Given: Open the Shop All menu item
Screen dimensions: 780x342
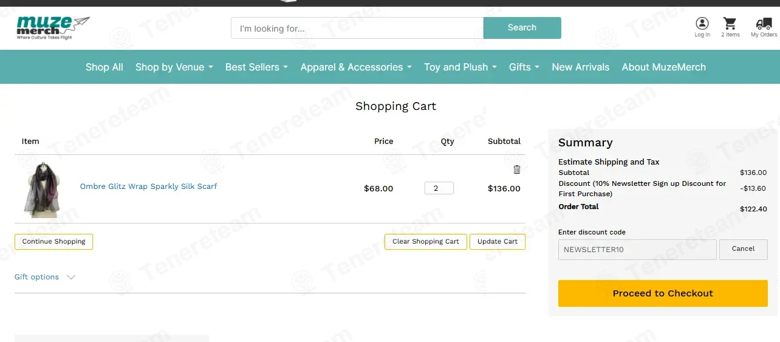Looking at the screenshot, I should 104,67.
